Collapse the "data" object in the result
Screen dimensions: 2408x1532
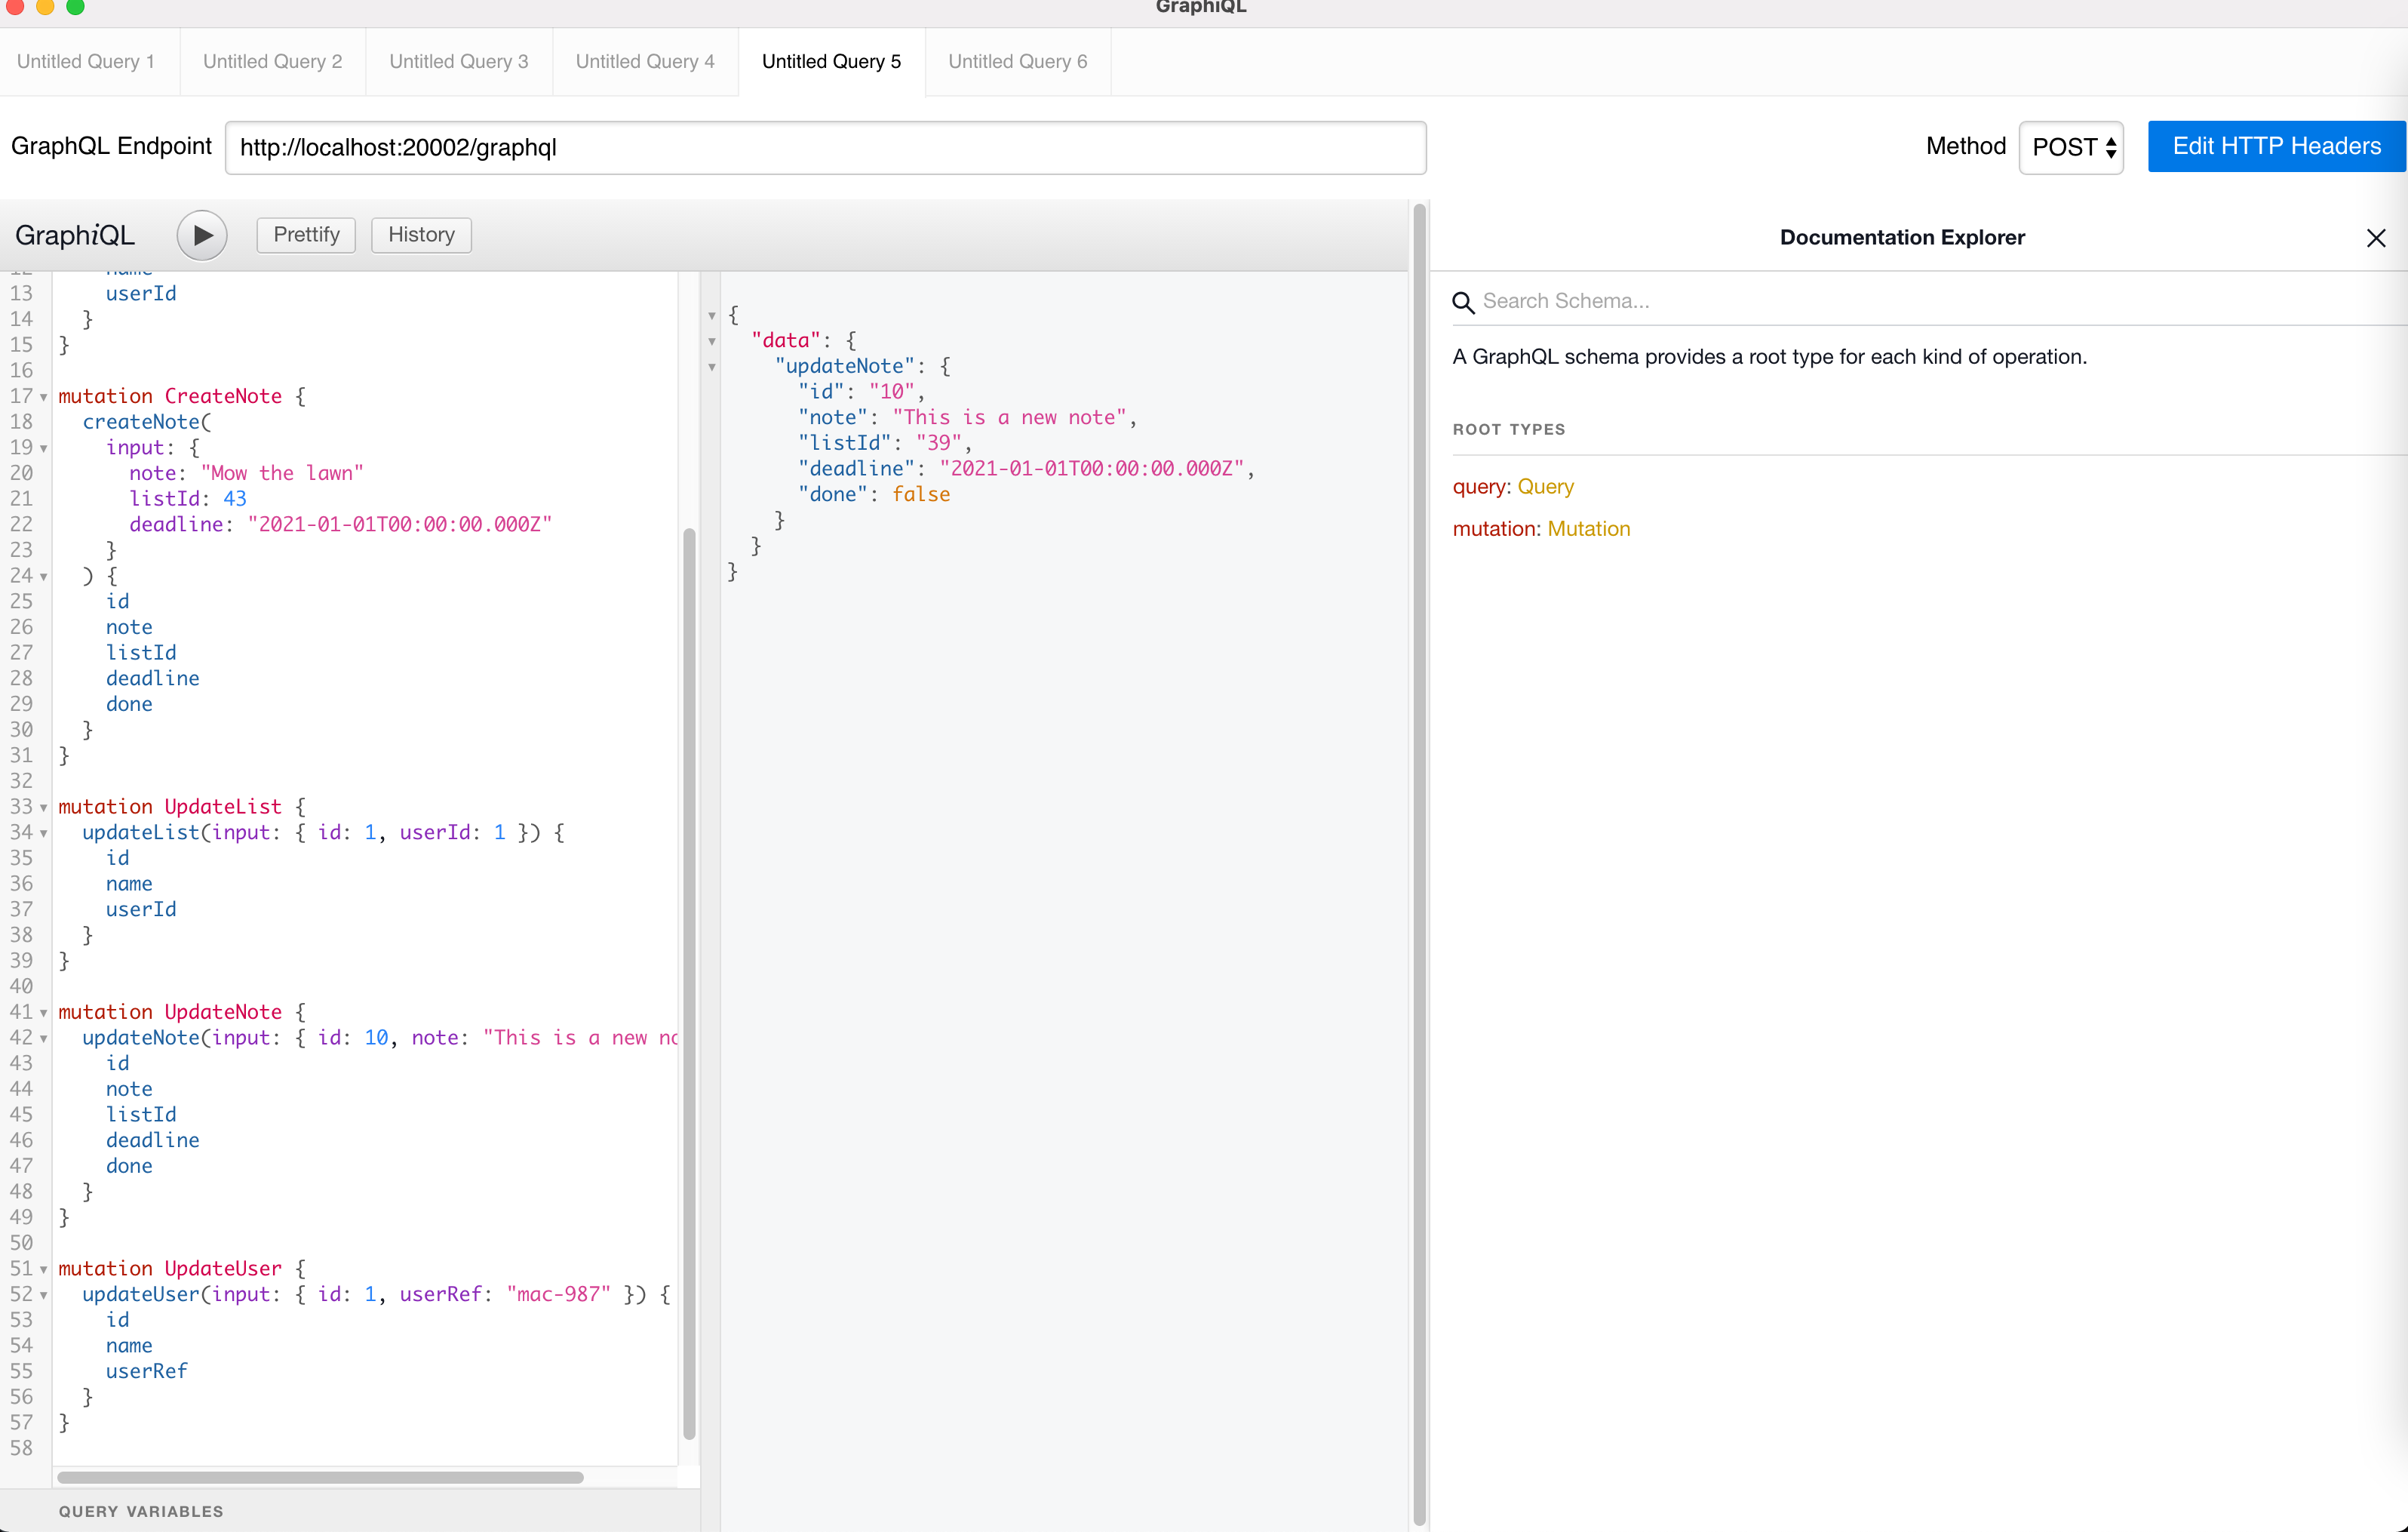click(x=712, y=341)
